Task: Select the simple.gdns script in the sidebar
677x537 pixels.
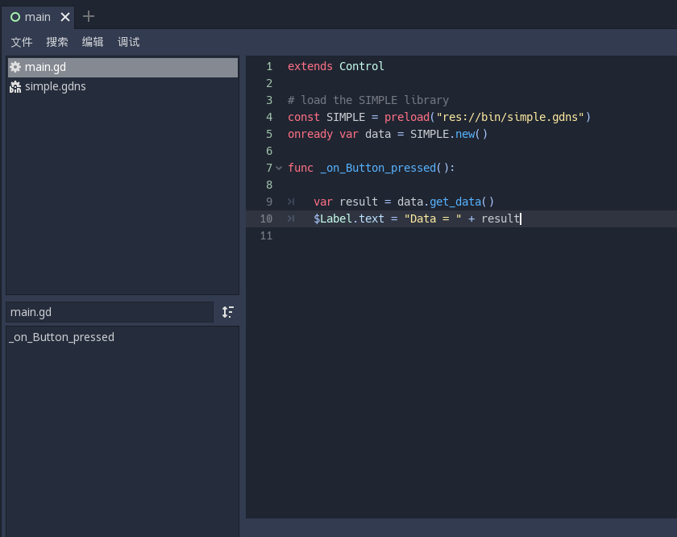Action: coord(56,86)
